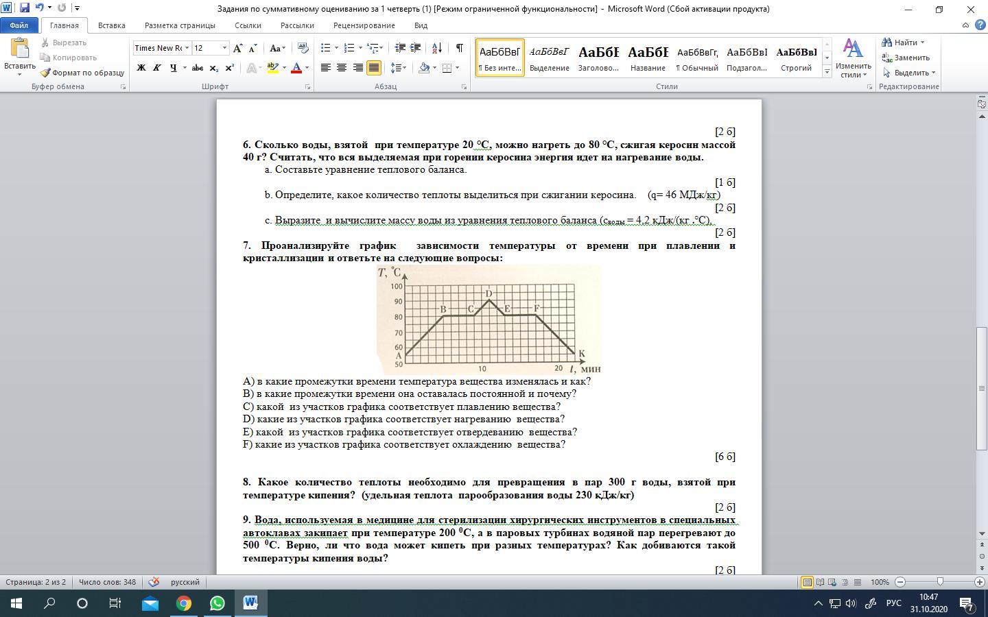988x617 pixels.
Task: Switch to the Рецензирование tab
Action: coord(364,25)
